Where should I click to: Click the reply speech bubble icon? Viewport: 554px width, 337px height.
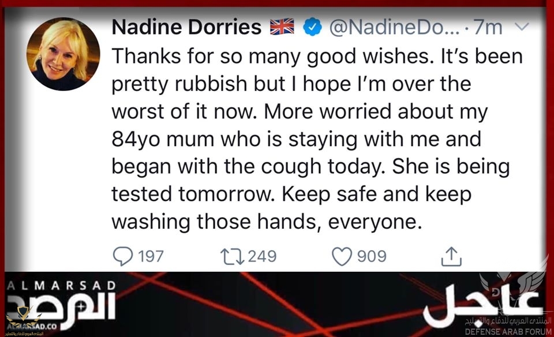[x=122, y=256]
